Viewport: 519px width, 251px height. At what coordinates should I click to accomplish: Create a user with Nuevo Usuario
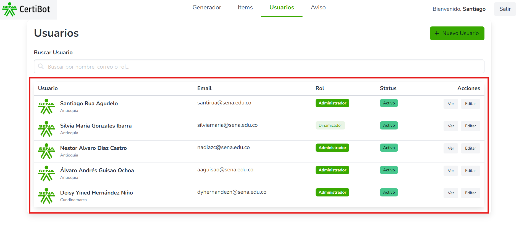coord(457,33)
